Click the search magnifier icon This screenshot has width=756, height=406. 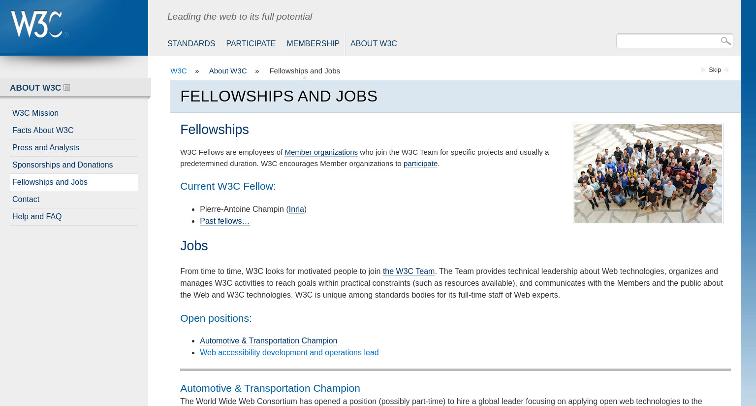[725, 41]
